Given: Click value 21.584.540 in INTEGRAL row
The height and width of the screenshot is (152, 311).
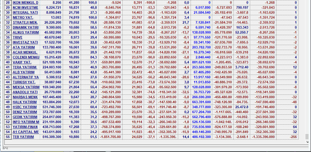Looking at the screenshot, I should tap(202, 12).
